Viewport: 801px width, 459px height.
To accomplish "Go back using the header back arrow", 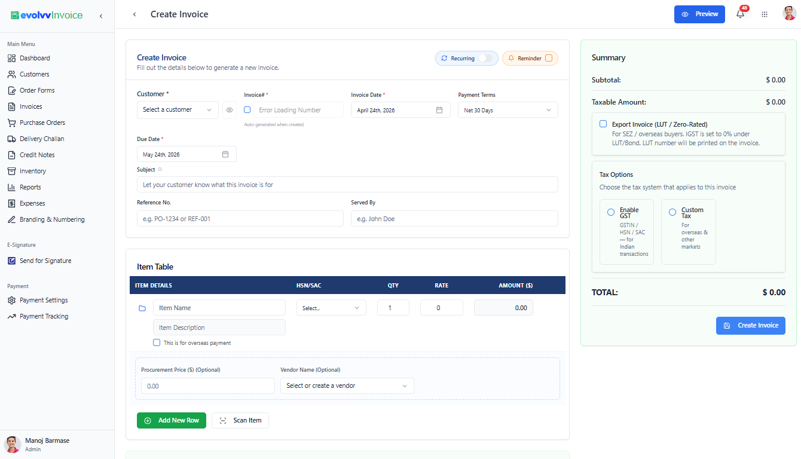I will 134,14.
